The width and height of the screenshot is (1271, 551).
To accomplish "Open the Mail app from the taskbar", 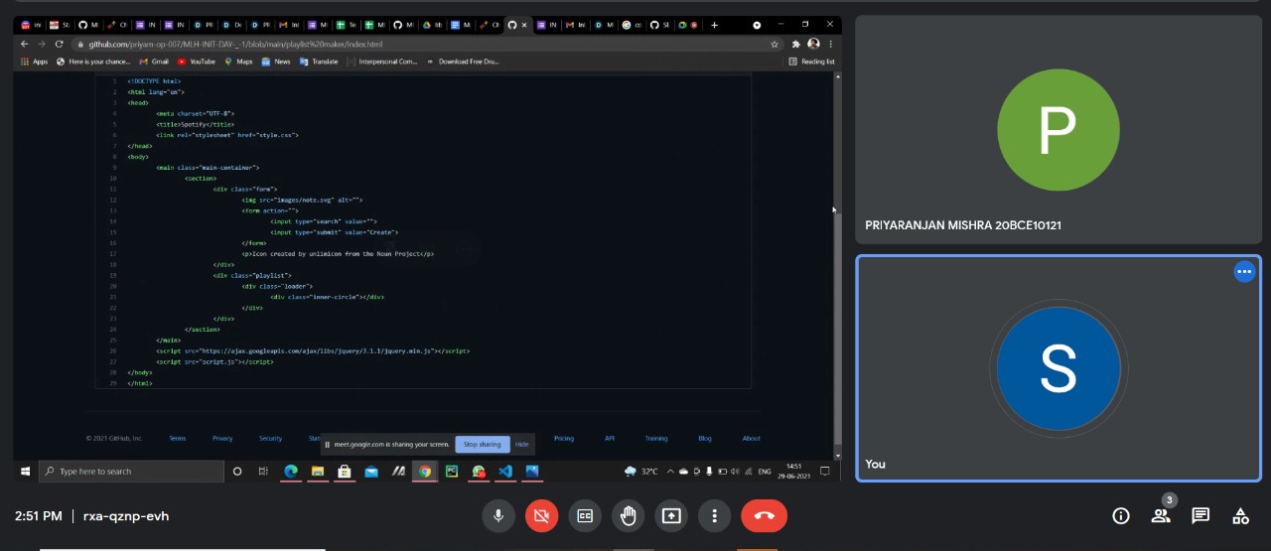I will [371, 471].
